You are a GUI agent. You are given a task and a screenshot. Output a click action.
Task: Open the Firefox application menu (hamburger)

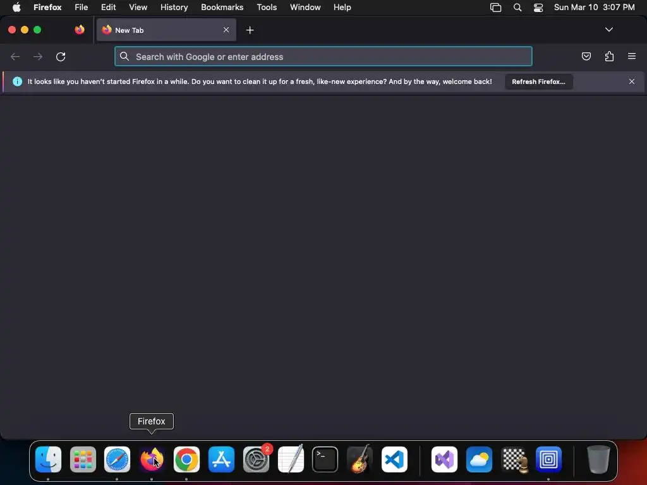(632, 56)
